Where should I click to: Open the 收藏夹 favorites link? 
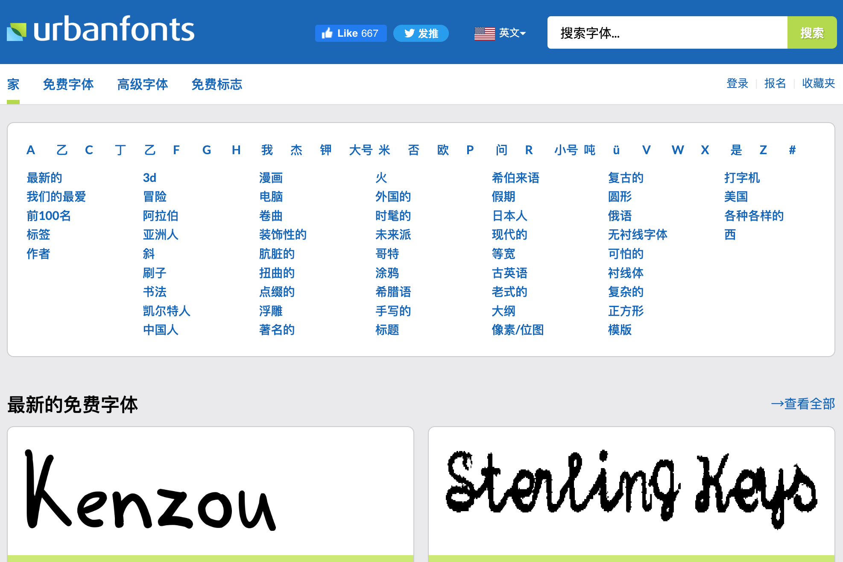tap(818, 83)
